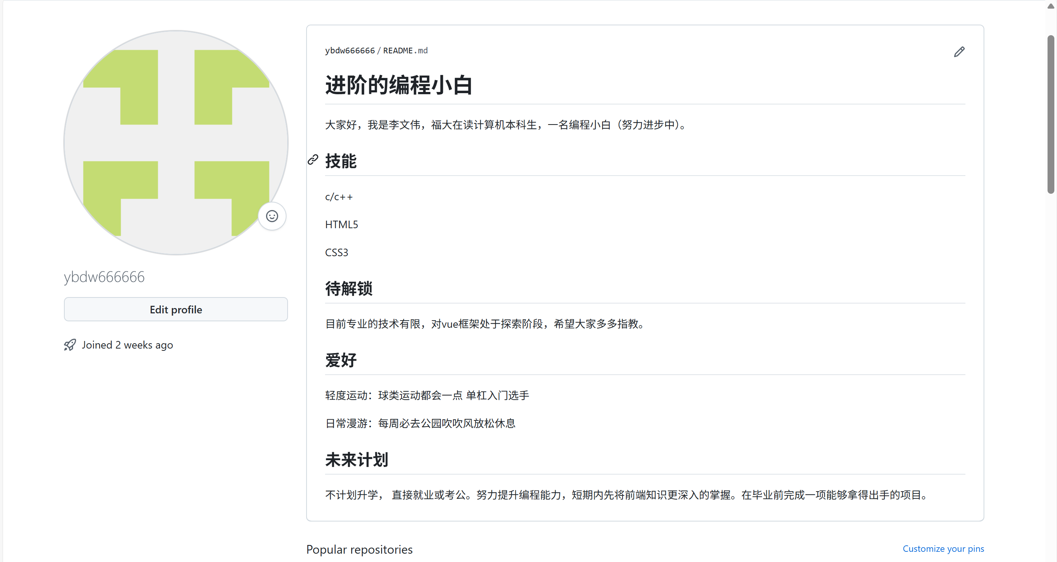Screen dimensions: 1057x562
Task: Open the set status smiley icon
Action: tap(272, 216)
